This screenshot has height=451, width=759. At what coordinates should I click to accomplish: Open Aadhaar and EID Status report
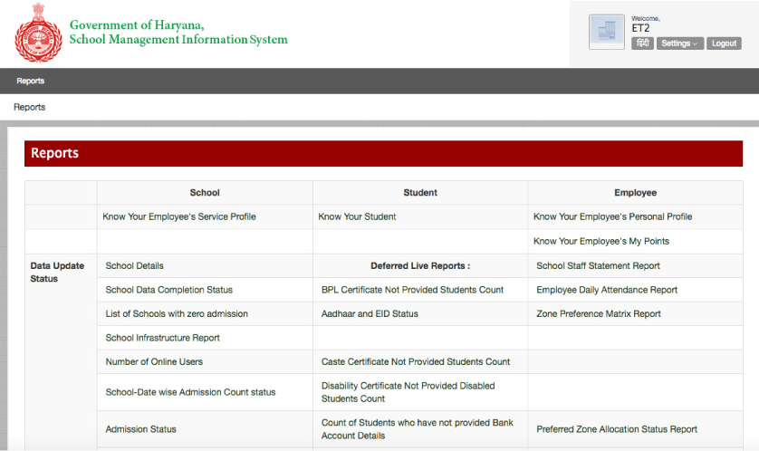click(x=370, y=313)
